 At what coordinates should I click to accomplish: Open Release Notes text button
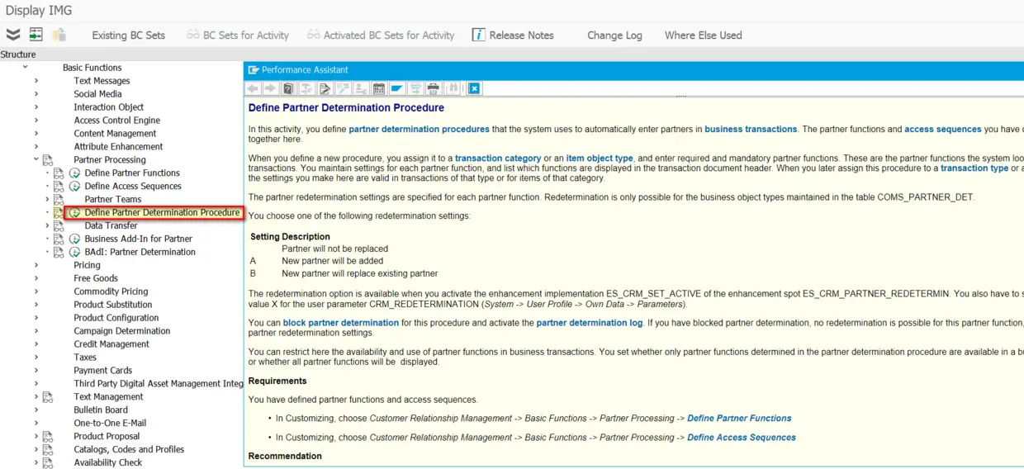click(x=521, y=35)
